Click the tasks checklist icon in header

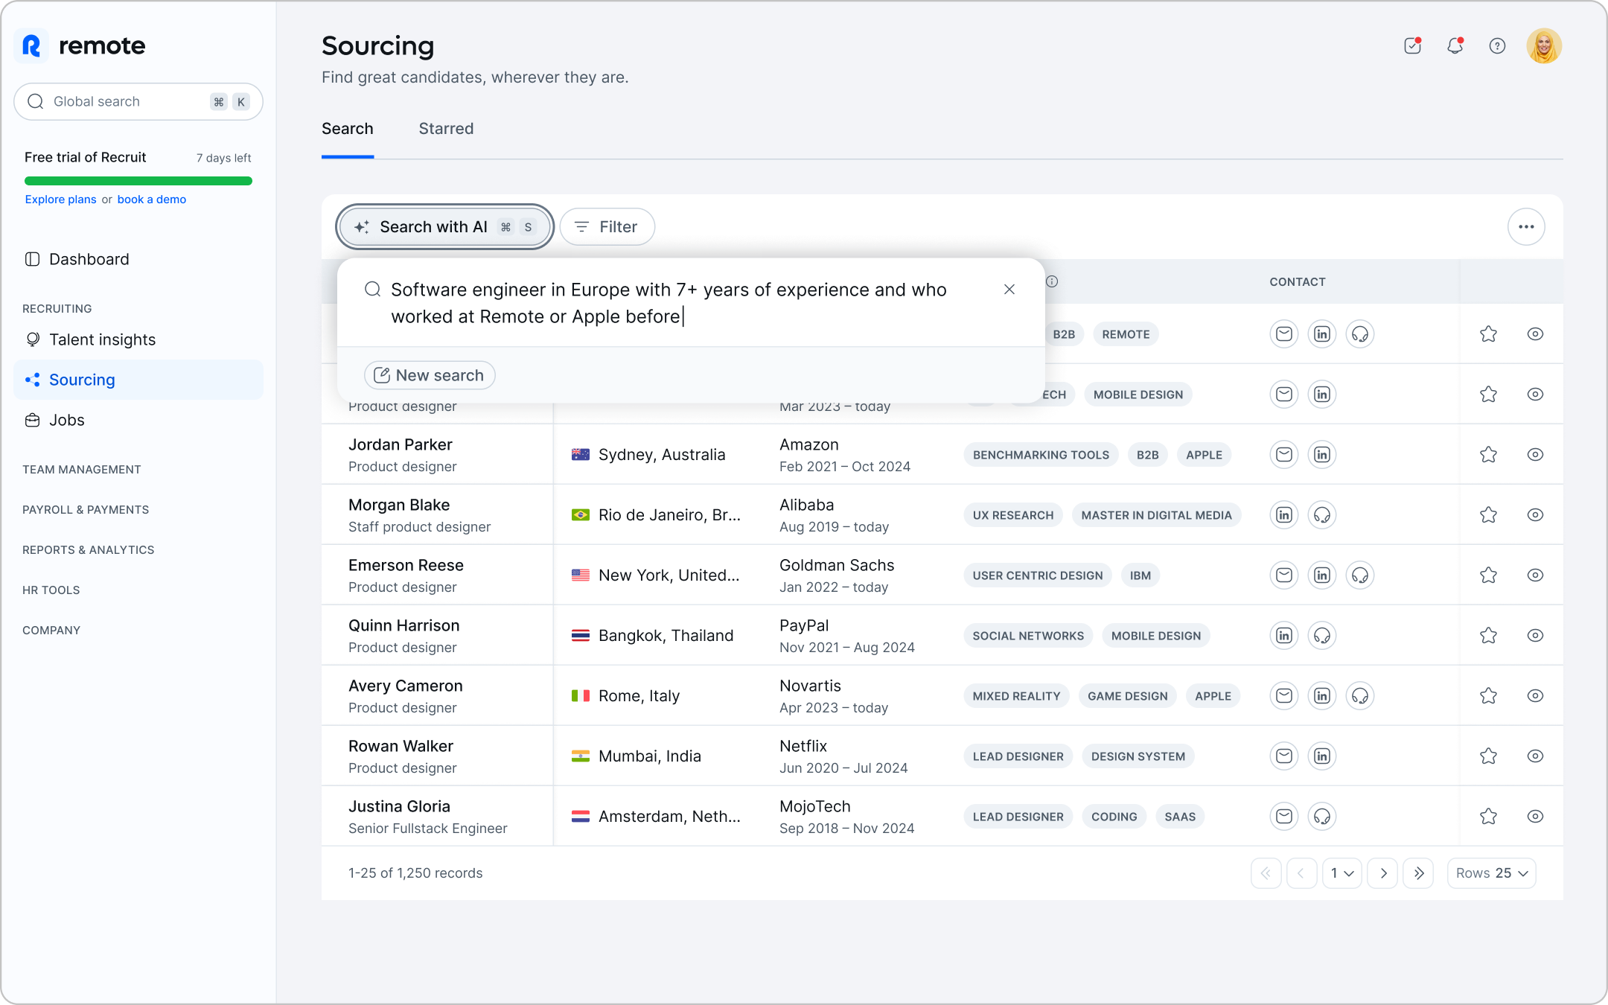[x=1412, y=46]
